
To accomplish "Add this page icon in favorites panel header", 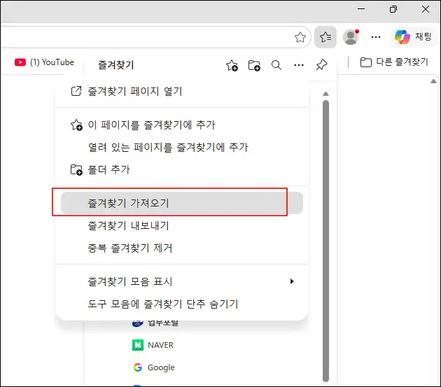I will click(x=232, y=66).
